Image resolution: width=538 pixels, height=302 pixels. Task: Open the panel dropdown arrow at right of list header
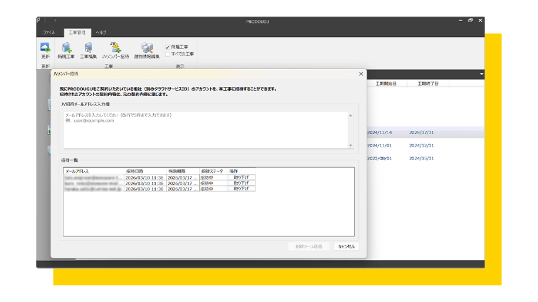(481, 74)
